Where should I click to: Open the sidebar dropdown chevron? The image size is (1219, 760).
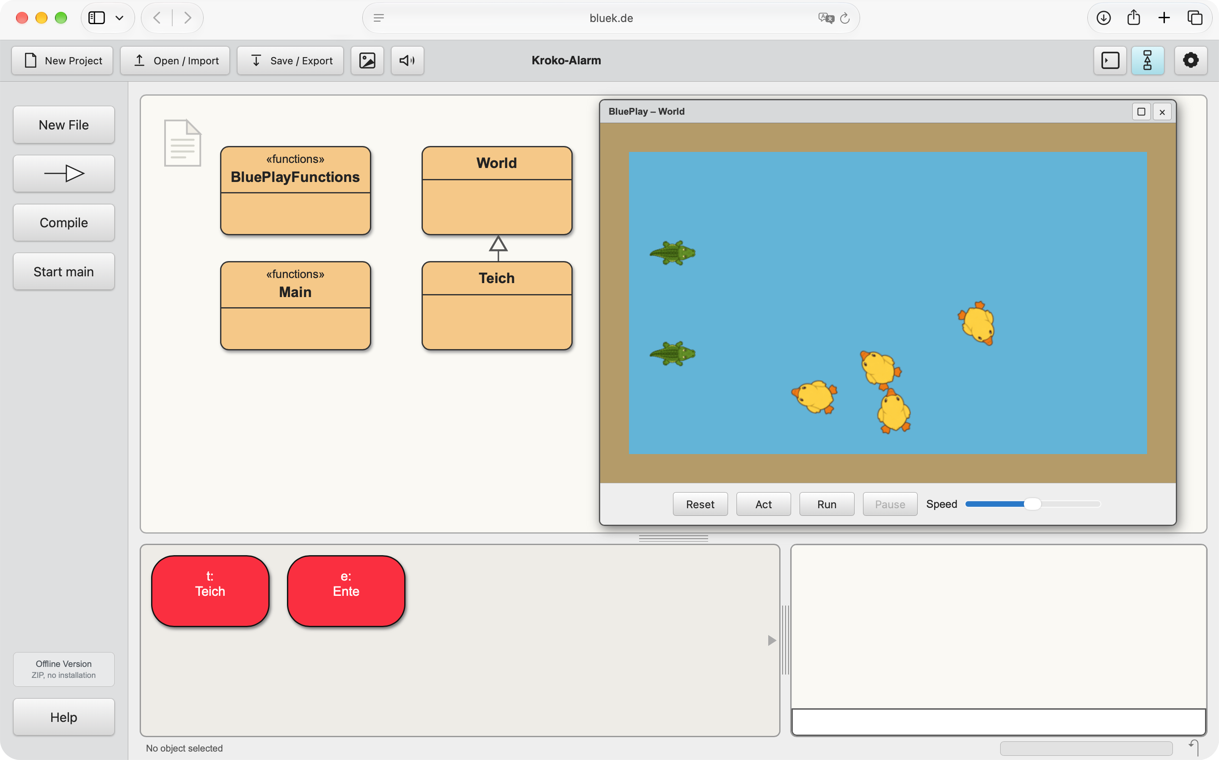[119, 18]
